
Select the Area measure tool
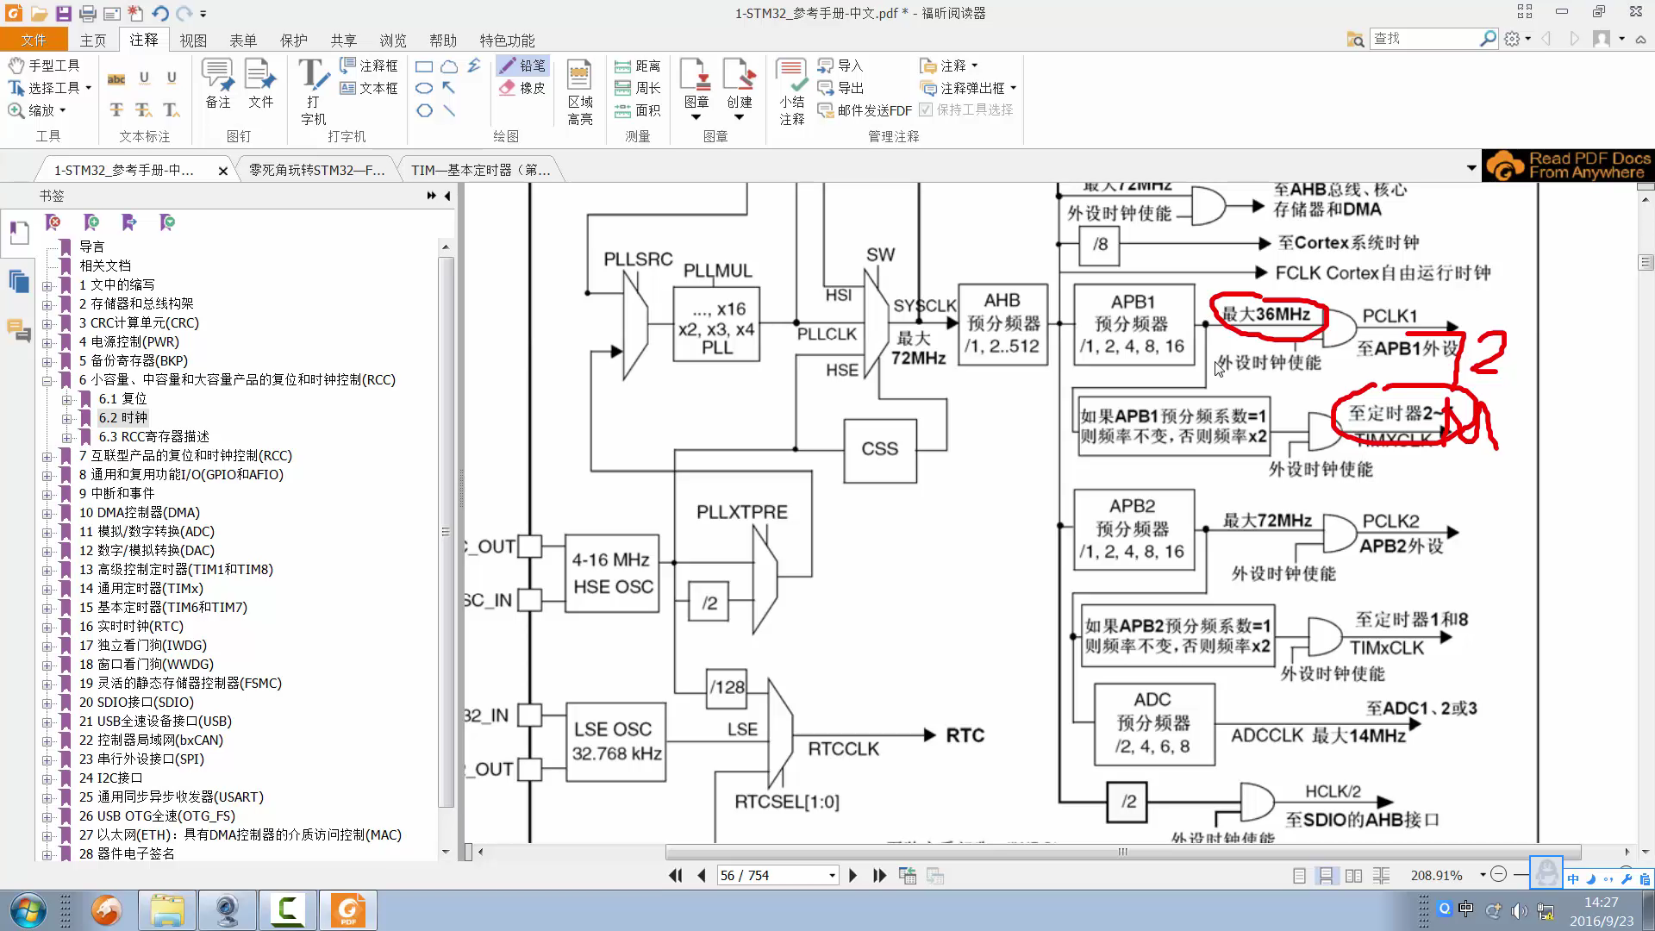point(638,110)
